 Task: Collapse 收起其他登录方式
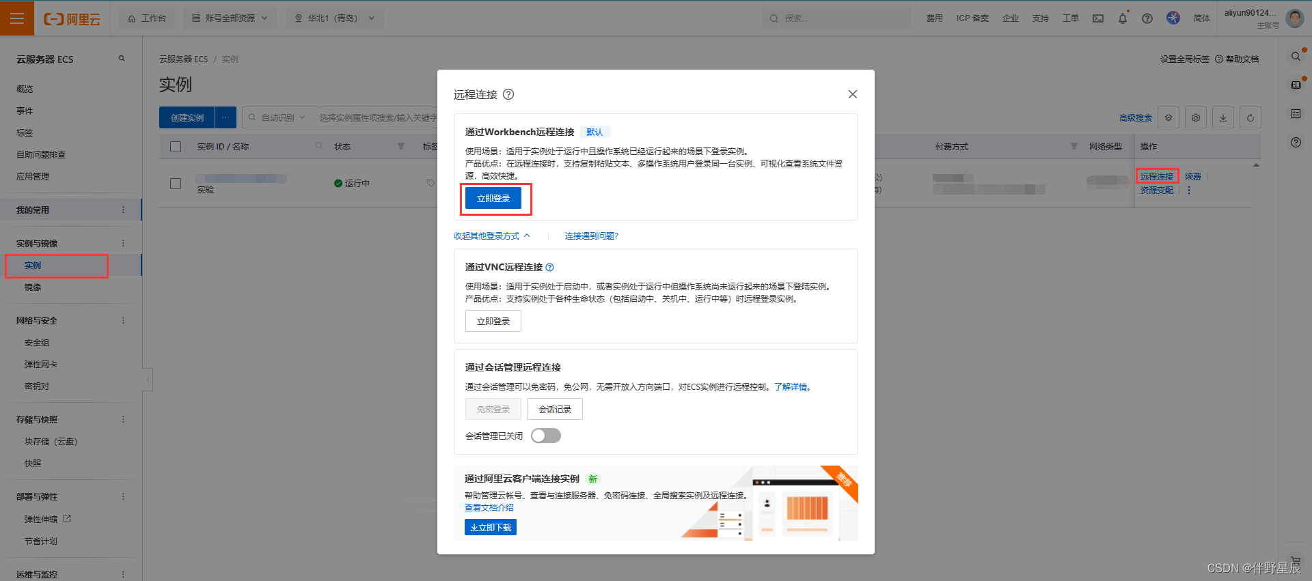coord(492,236)
